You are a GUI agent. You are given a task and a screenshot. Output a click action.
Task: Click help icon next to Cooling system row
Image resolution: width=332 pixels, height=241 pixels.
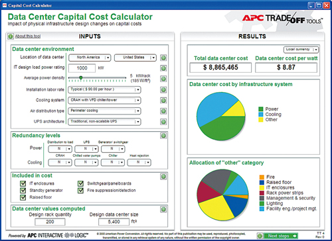coord(163,101)
